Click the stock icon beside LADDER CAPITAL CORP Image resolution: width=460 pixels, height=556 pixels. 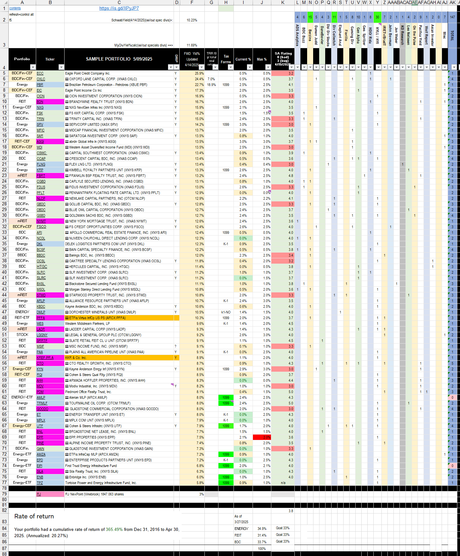click(67, 330)
